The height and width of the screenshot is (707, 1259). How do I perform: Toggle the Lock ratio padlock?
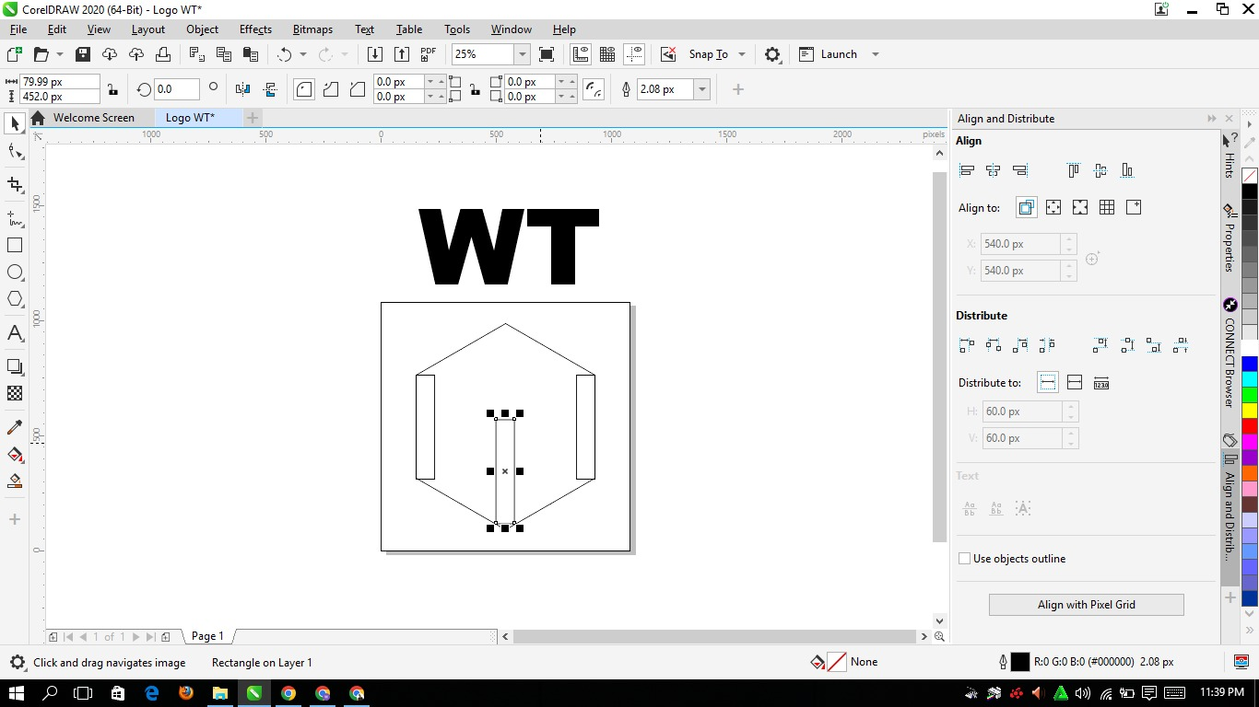coord(112,89)
